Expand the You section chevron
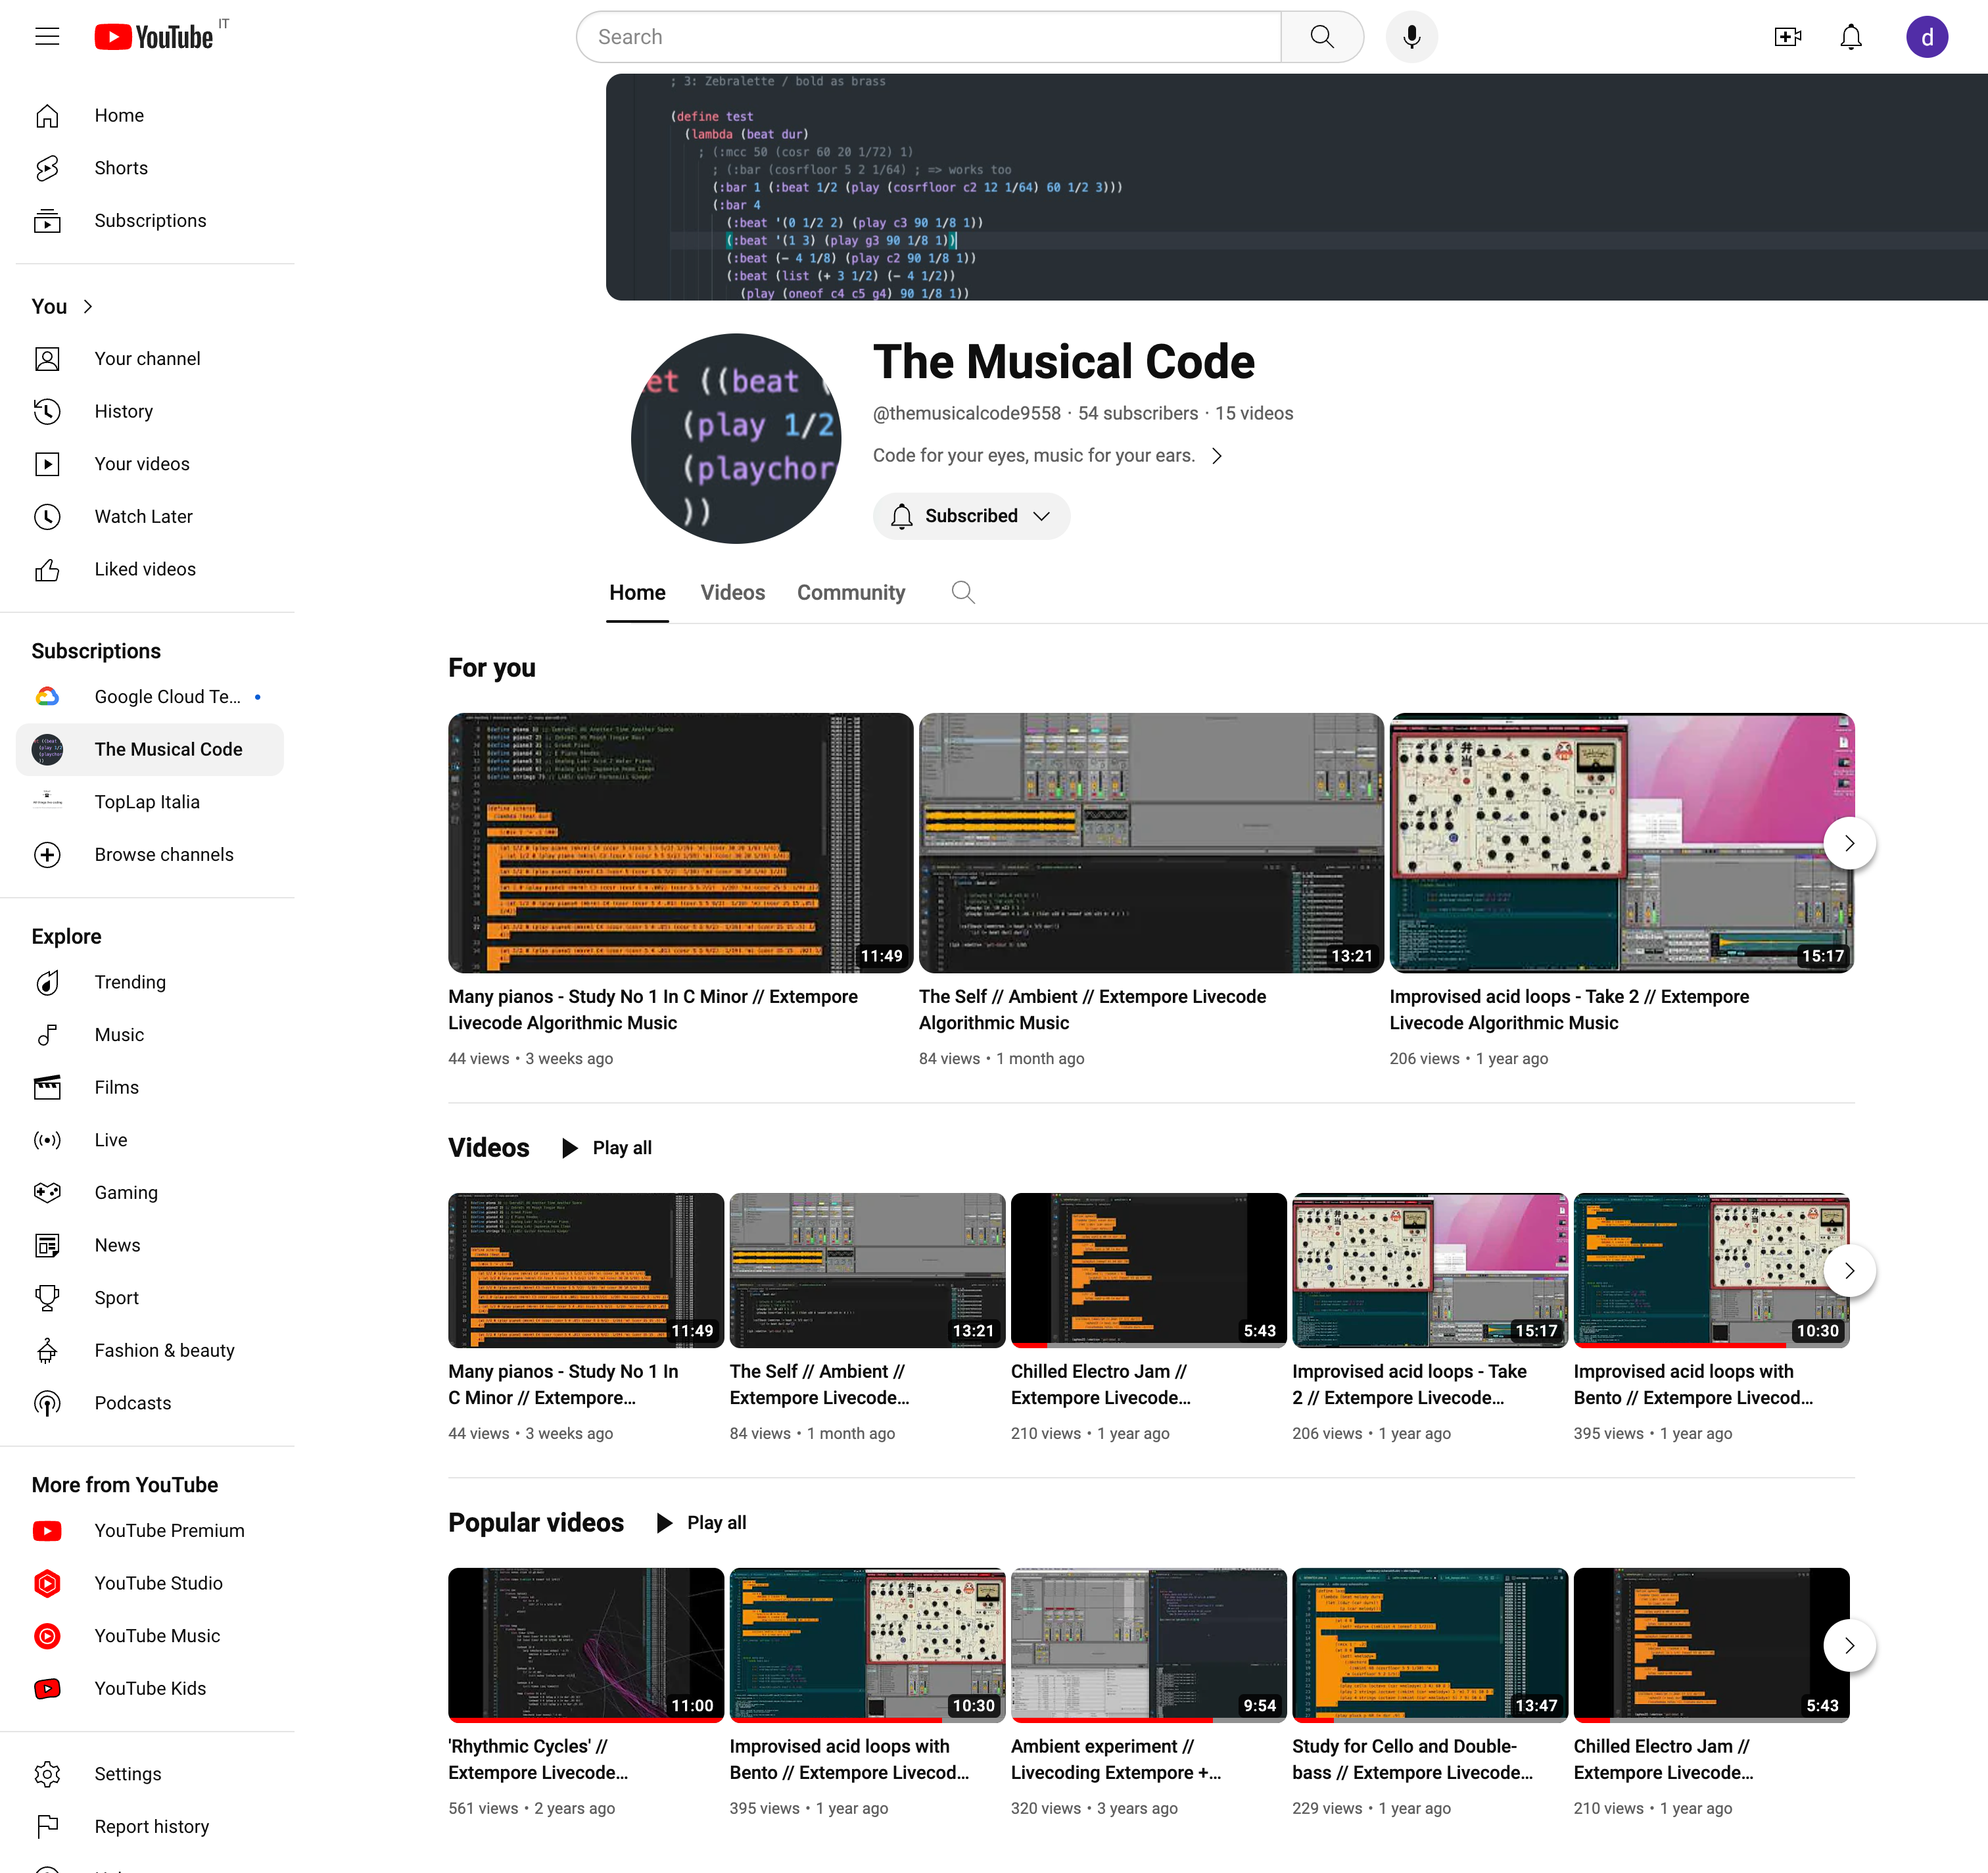1988x1873 pixels. click(88, 306)
